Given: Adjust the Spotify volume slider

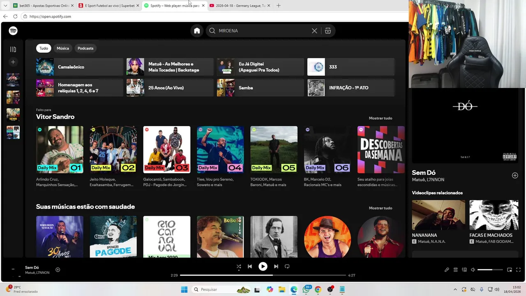Looking at the screenshot, I should pyautogui.click(x=490, y=270).
